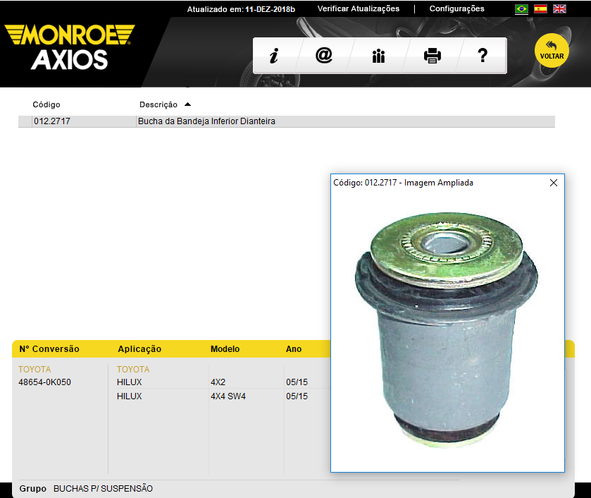Click the information (i) toolbar icon
Image resolution: width=591 pixels, height=498 pixels.
[273, 56]
